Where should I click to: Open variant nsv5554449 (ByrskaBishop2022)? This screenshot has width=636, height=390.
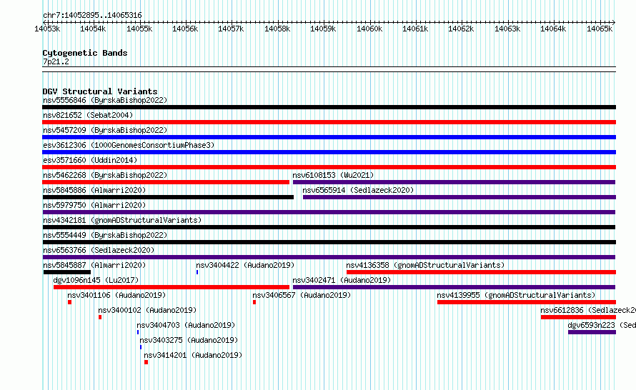coord(105,235)
